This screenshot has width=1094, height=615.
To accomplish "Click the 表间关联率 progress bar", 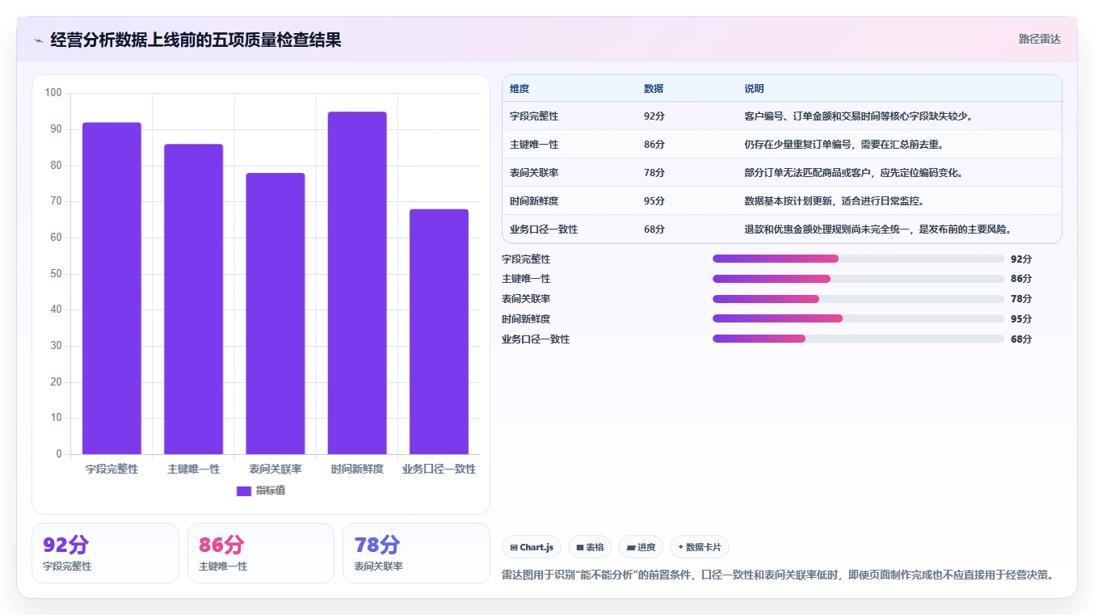I will click(x=858, y=299).
